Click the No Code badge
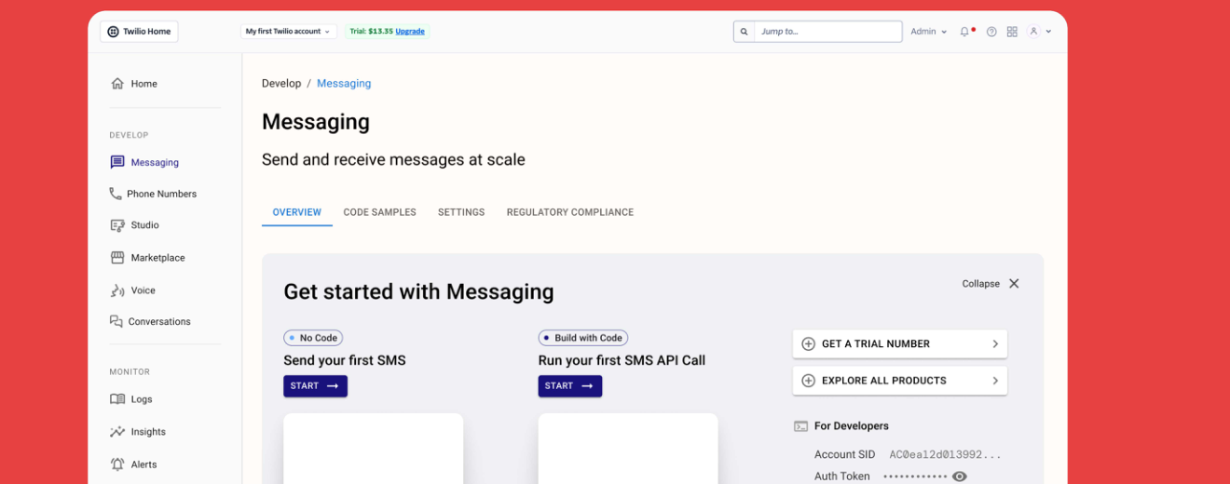 pos(313,338)
